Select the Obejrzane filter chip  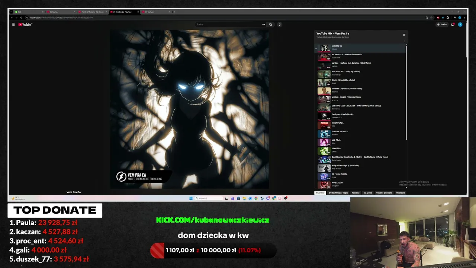click(401, 193)
